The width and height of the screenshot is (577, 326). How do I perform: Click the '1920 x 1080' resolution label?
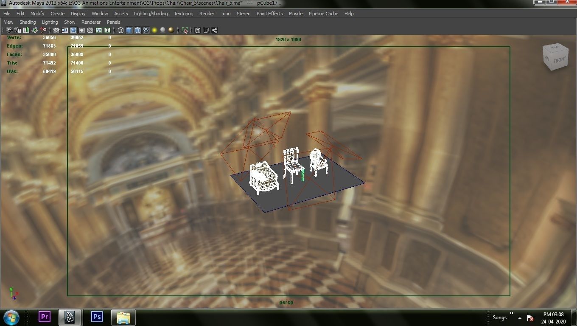coord(288,39)
